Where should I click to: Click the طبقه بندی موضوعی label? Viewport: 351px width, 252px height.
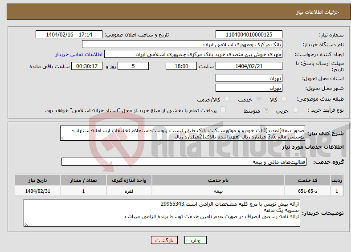[320, 99]
